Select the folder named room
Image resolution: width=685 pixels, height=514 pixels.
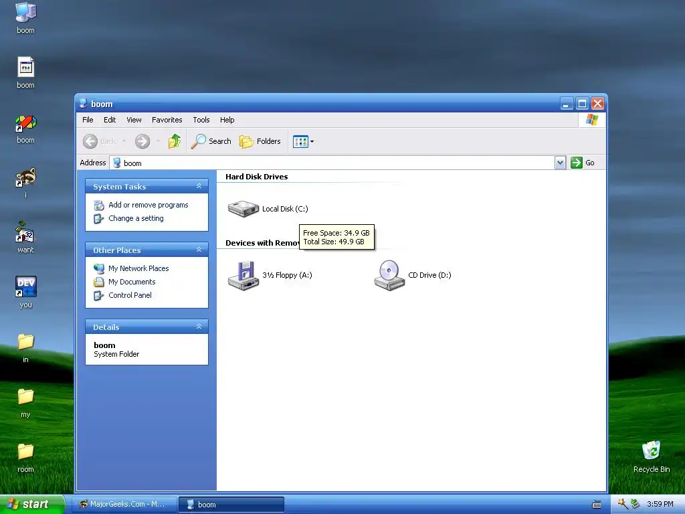pos(26,452)
